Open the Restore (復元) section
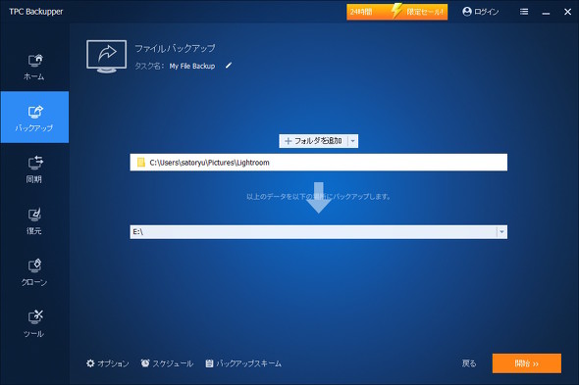 click(x=34, y=221)
